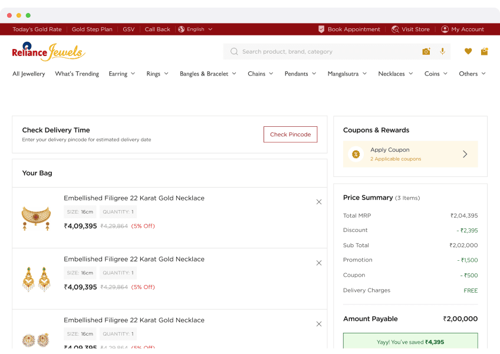Click the Delivery Charges FREE value
Screen dimensions: 500x354
tap(471, 290)
